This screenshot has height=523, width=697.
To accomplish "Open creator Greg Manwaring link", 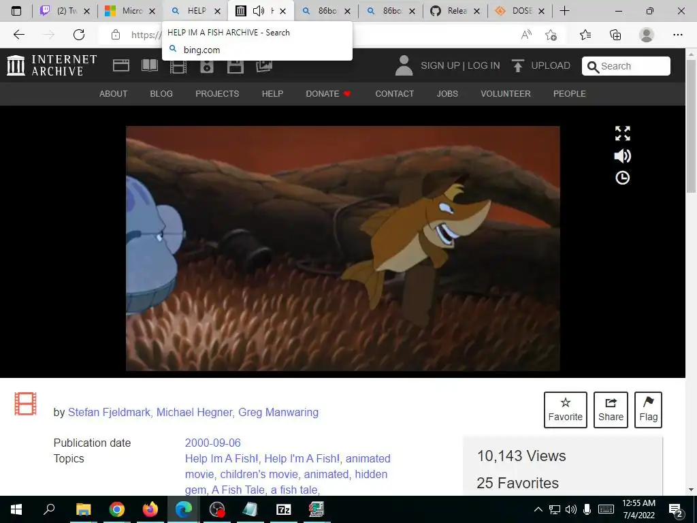I will 278,412.
